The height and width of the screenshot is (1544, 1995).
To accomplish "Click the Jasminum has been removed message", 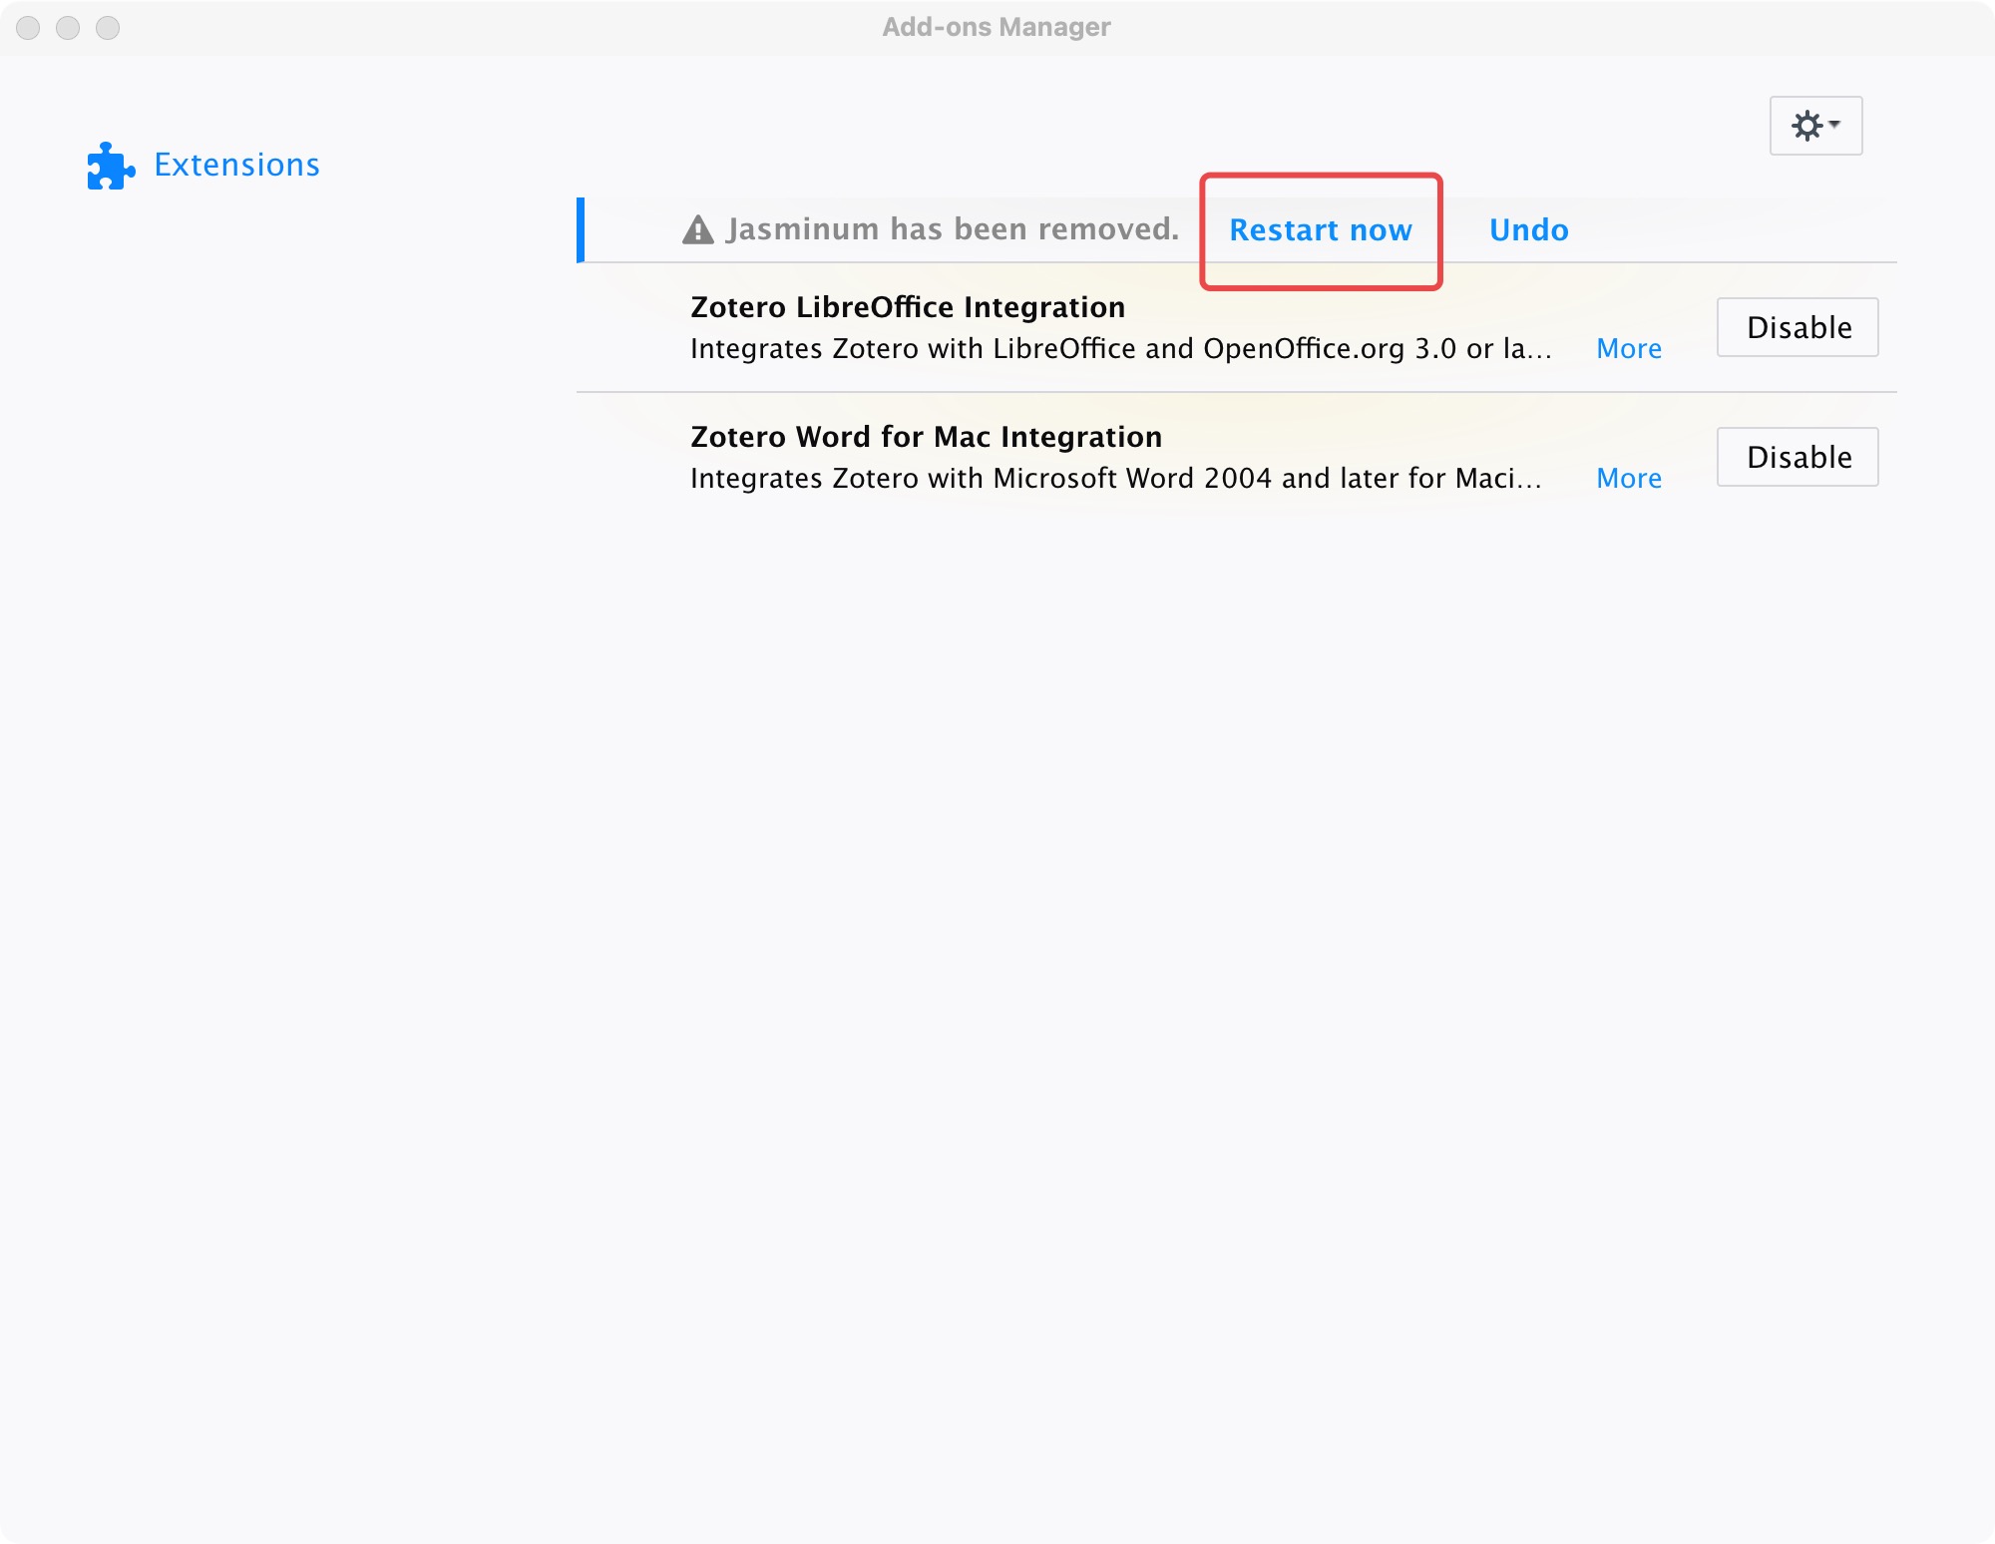I will pyautogui.click(x=952, y=229).
